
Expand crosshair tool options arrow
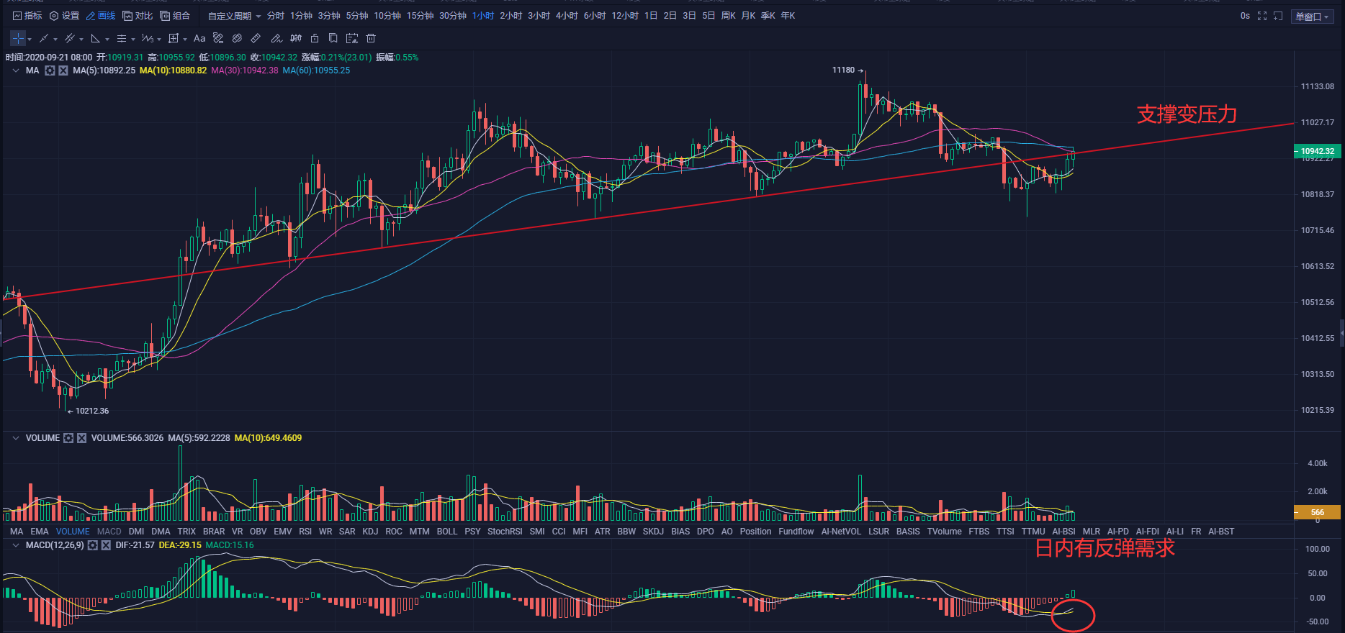coord(30,40)
